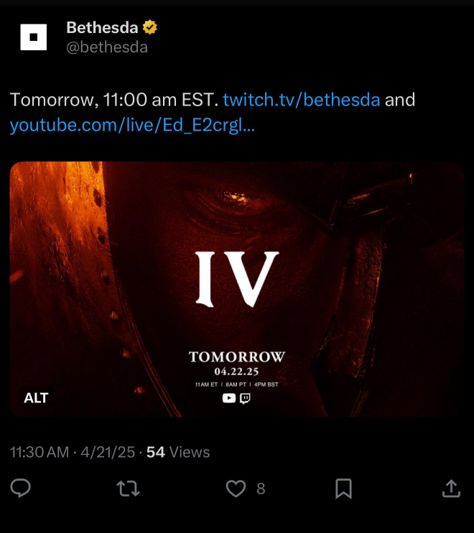474x533 pixels.
Task: Click the Bethesda display name
Action: (102, 27)
